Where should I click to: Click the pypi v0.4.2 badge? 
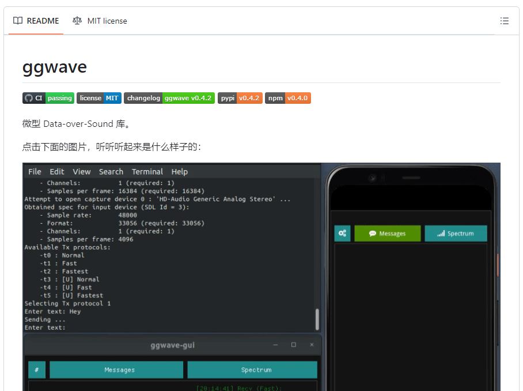tap(240, 98)
